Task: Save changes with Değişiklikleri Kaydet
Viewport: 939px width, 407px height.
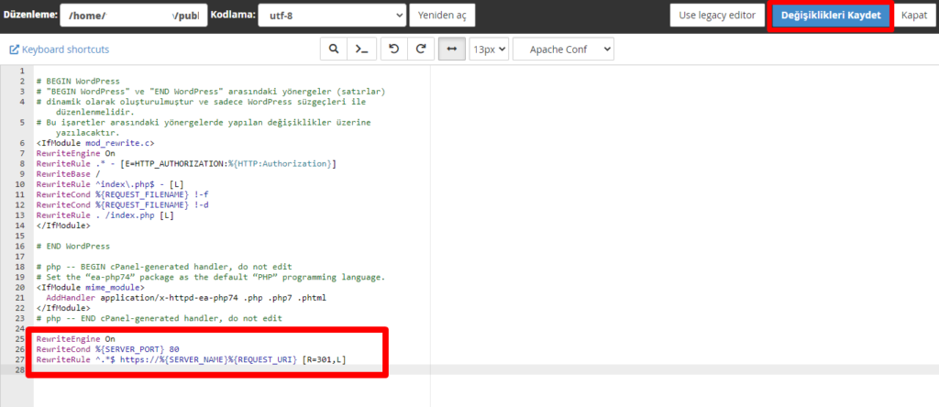Action: (830, 16)
